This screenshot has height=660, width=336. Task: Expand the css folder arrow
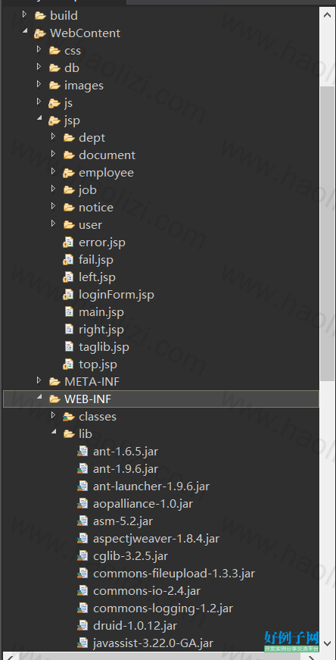[39, 50]
